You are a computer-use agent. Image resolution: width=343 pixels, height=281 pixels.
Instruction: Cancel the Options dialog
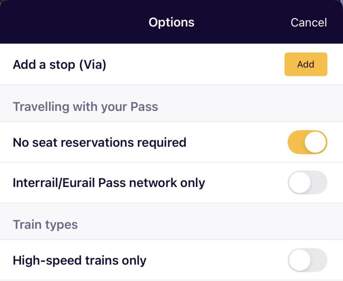point(309,22)
